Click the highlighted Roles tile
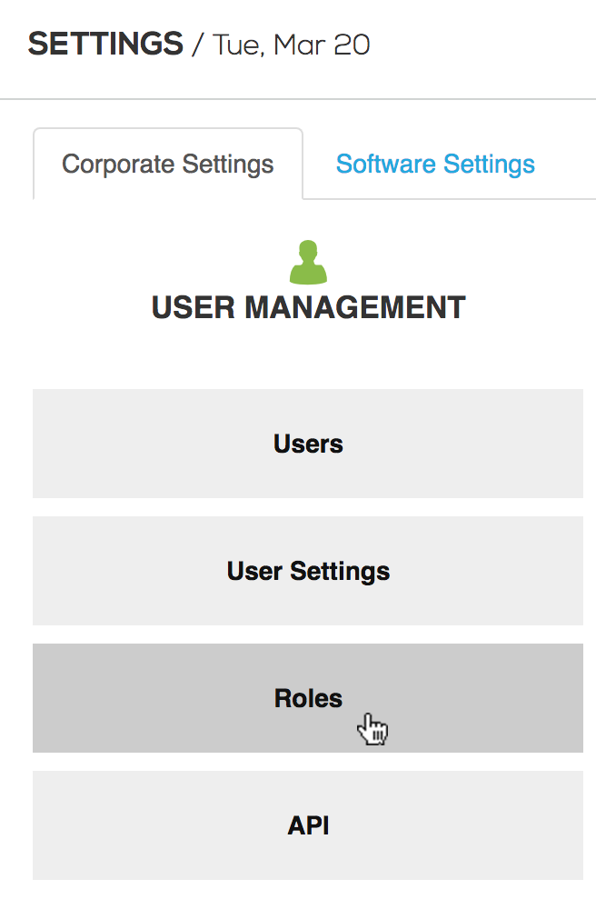The height and width of the screenshot is (909, 596). (308, 698)
